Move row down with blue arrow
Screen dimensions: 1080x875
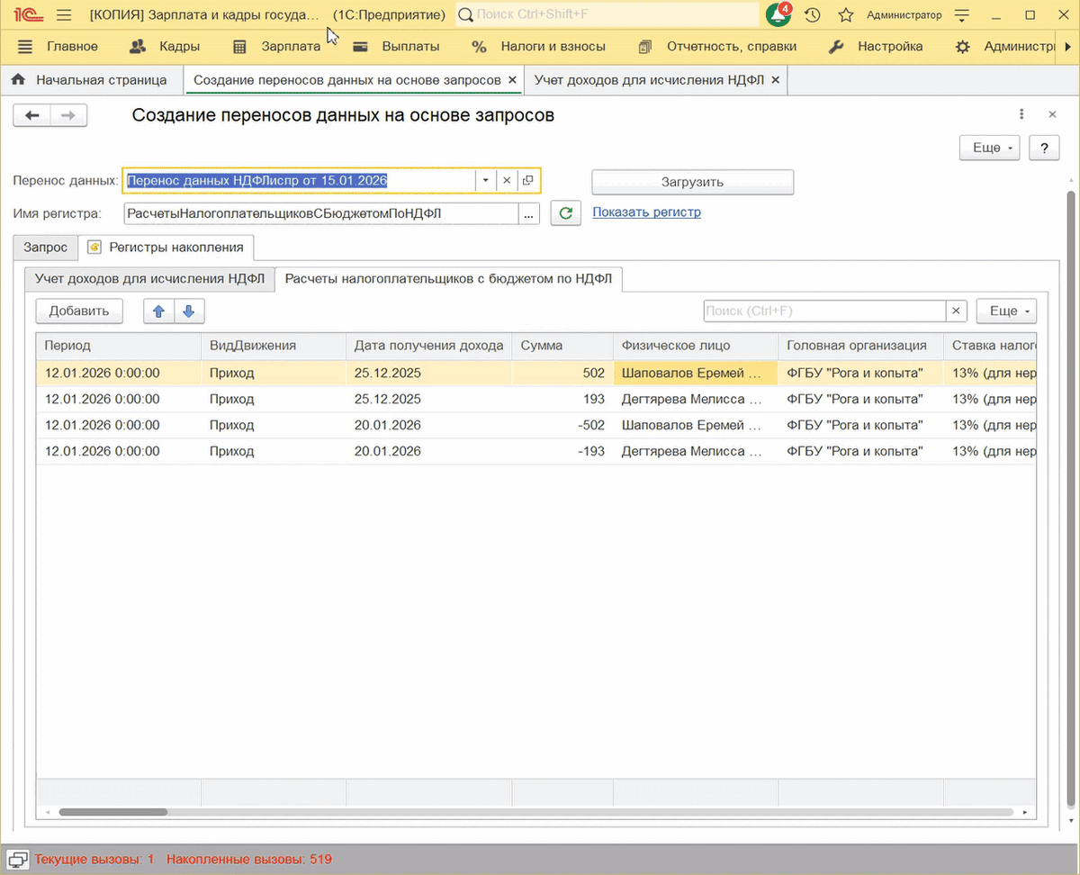click(189, 311)
